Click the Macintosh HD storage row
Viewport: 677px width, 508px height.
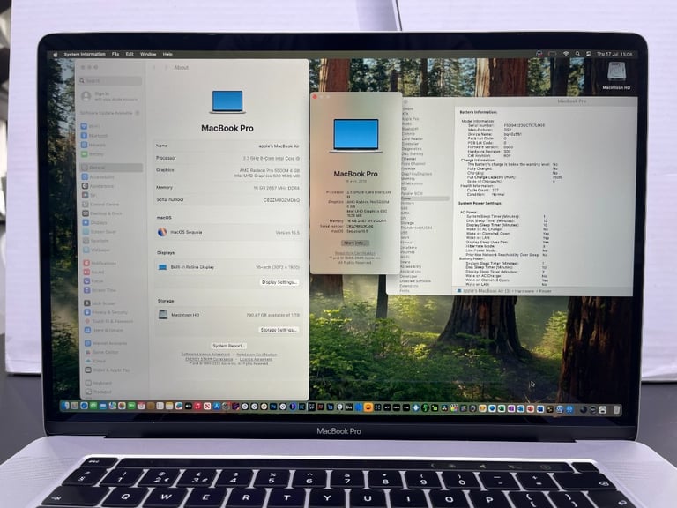pos(228,315)
